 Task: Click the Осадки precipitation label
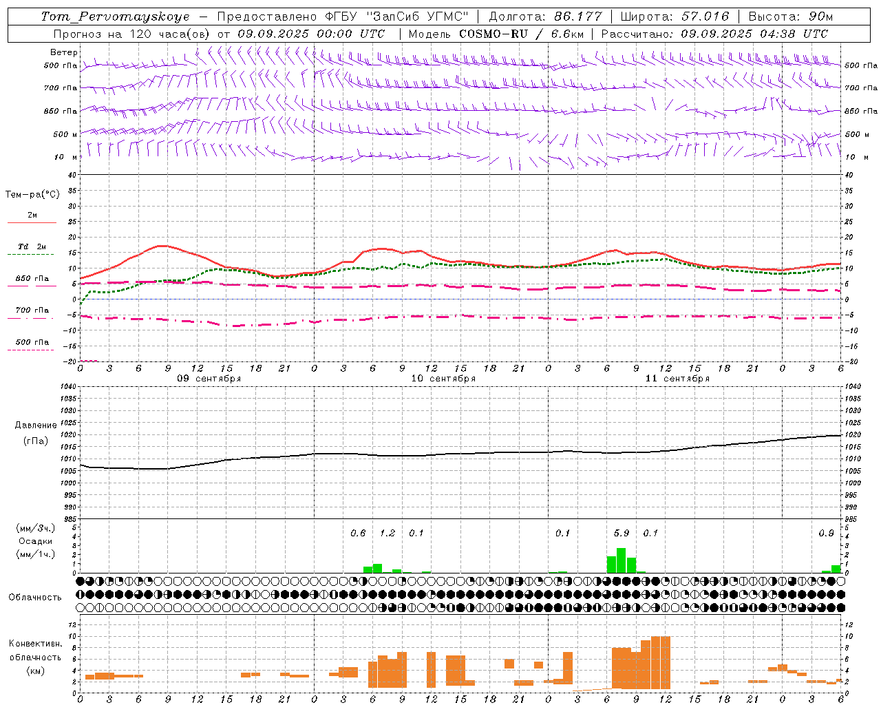[36, 541]
